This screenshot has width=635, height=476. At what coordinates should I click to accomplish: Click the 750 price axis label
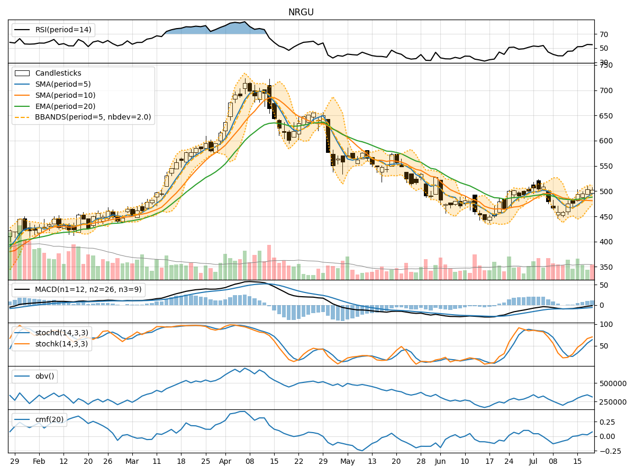tap(605, 66)
